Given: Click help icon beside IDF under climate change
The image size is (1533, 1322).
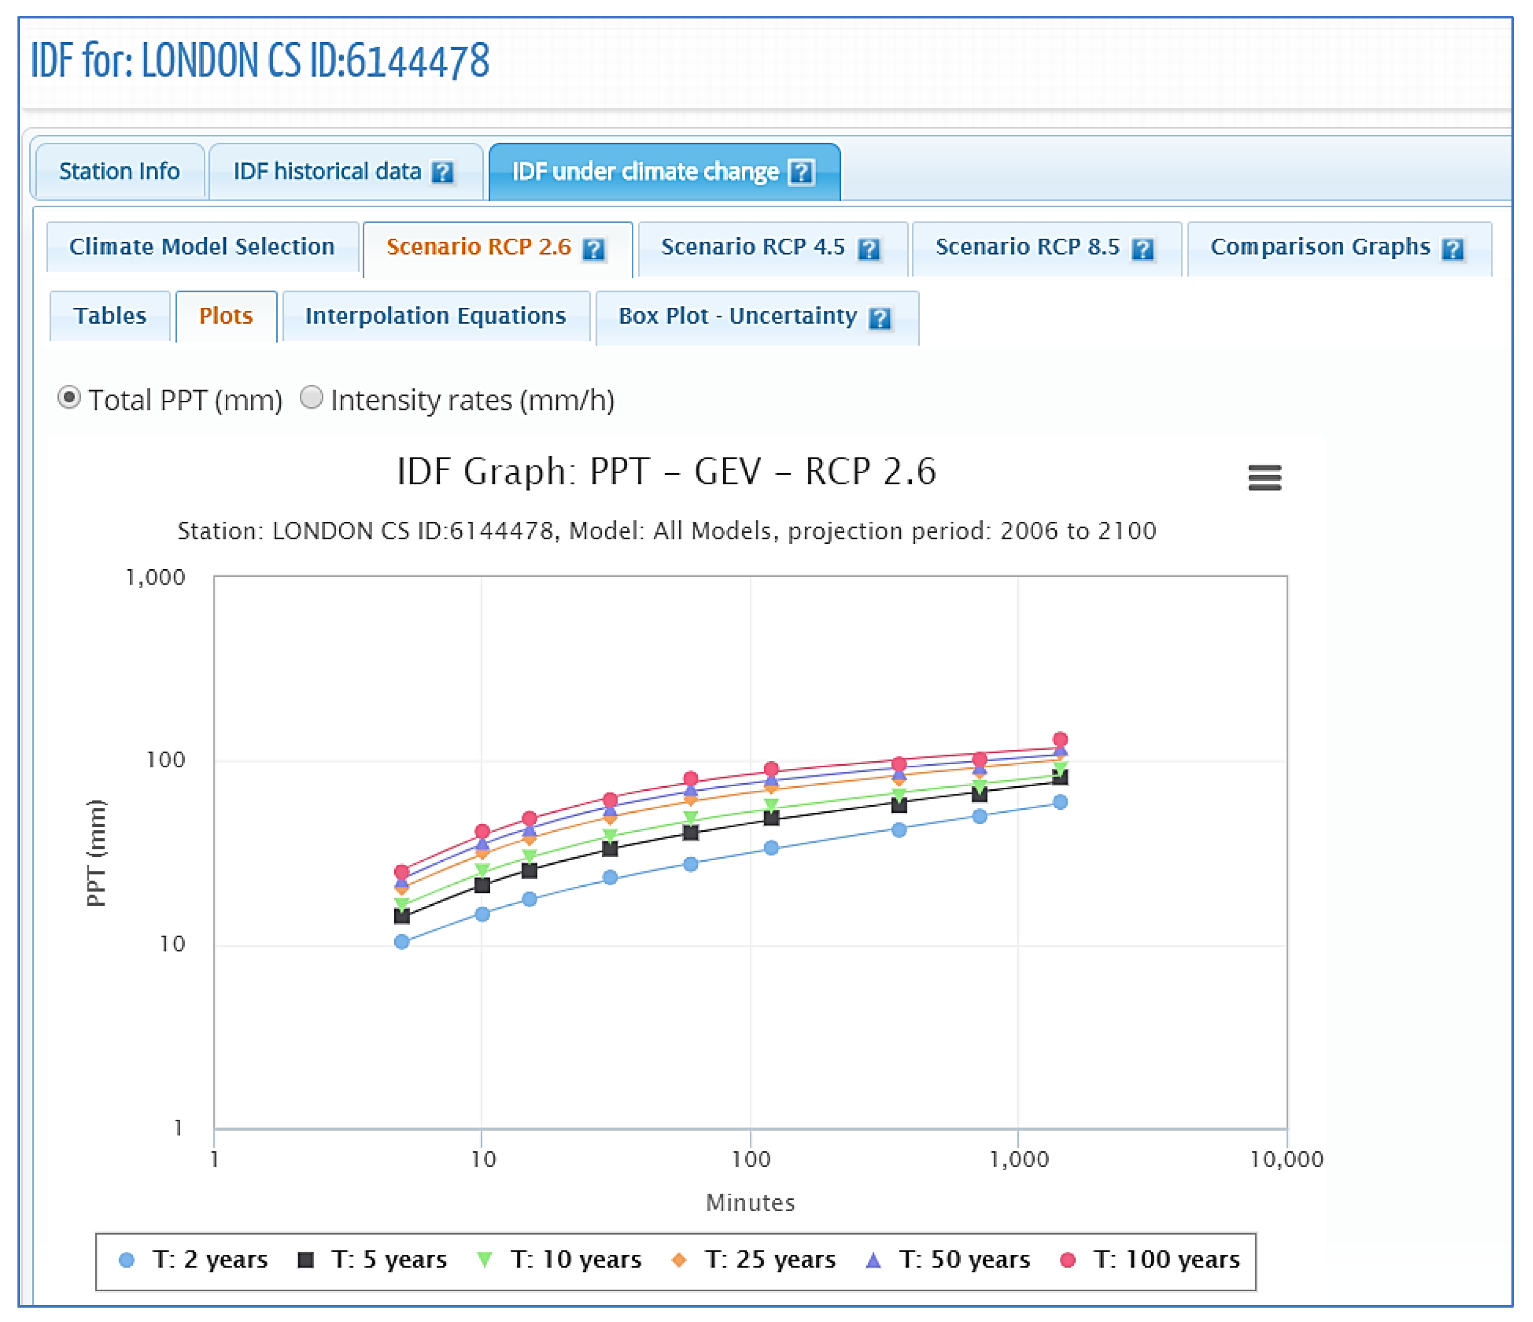Looking at the screenshot, I should pyautogui.click(x=801, y=172).
